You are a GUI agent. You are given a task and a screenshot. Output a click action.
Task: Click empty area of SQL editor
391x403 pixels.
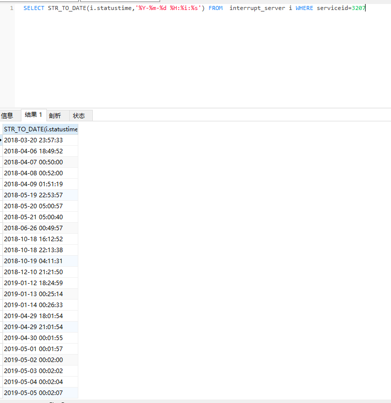click(x=199, y=60)
